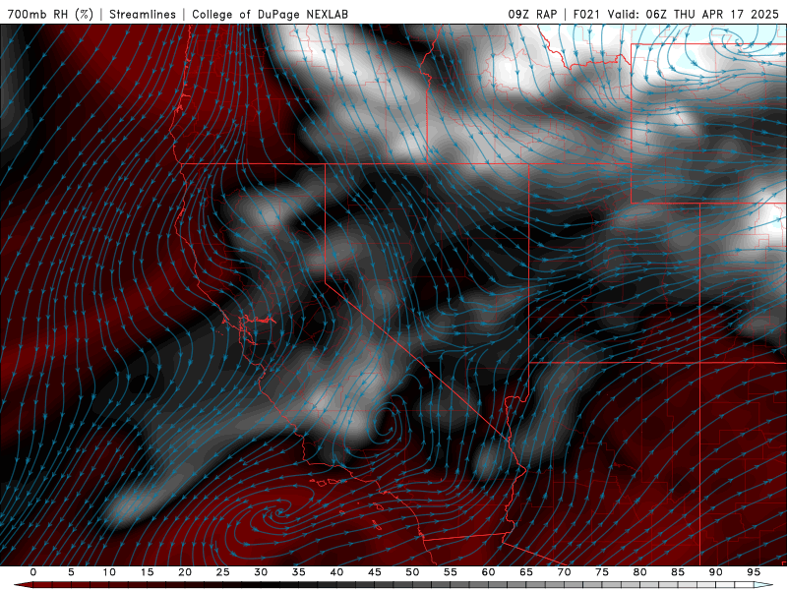The height and width of the screenshot is (590, 787).
Task: Click the 35 tick label on the colorbar
Action: [x=299, y=572]
